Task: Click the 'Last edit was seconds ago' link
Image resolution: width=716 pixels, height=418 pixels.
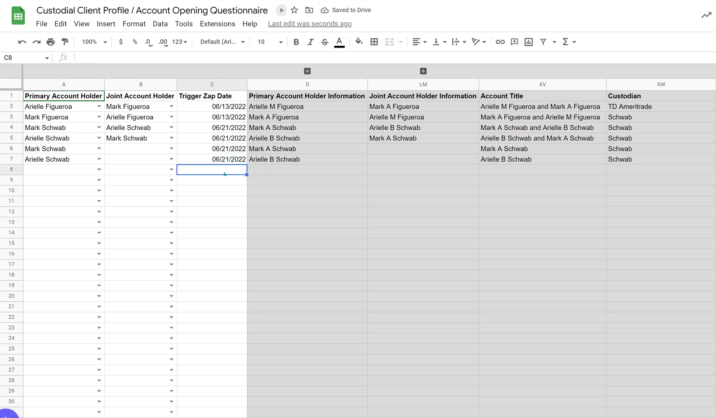Action: (310, 24)
